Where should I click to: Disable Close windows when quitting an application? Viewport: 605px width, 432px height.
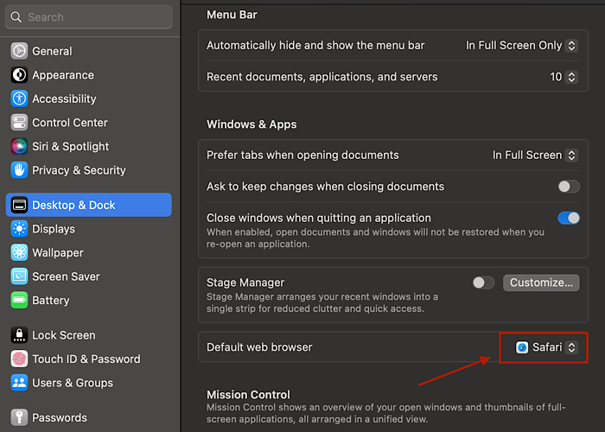[x=569, y=218]
